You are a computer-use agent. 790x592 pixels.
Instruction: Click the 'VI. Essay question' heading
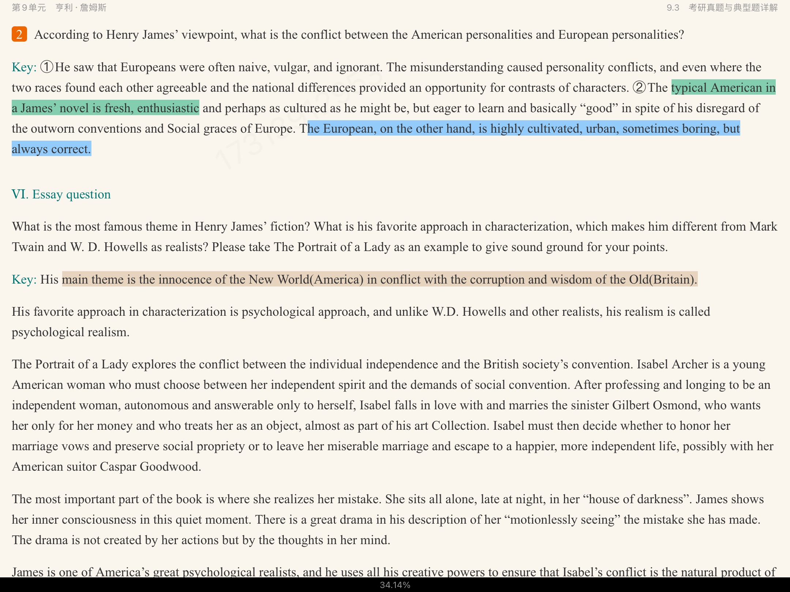coord(61,194)
